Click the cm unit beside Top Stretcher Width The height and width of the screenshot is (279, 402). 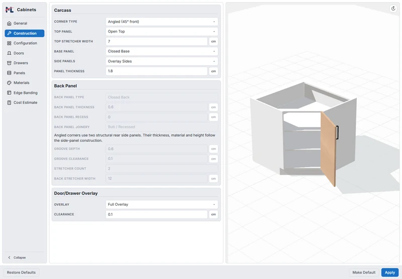(x=214, y=42)
